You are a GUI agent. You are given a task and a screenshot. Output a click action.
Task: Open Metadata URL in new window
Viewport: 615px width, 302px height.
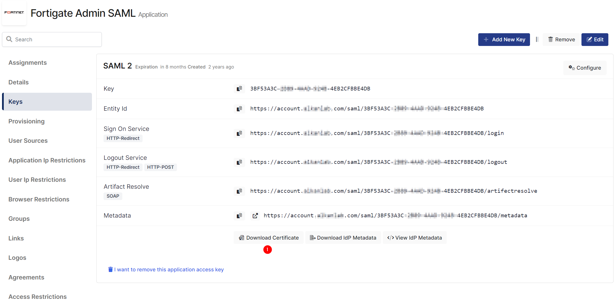click(255, 216)
